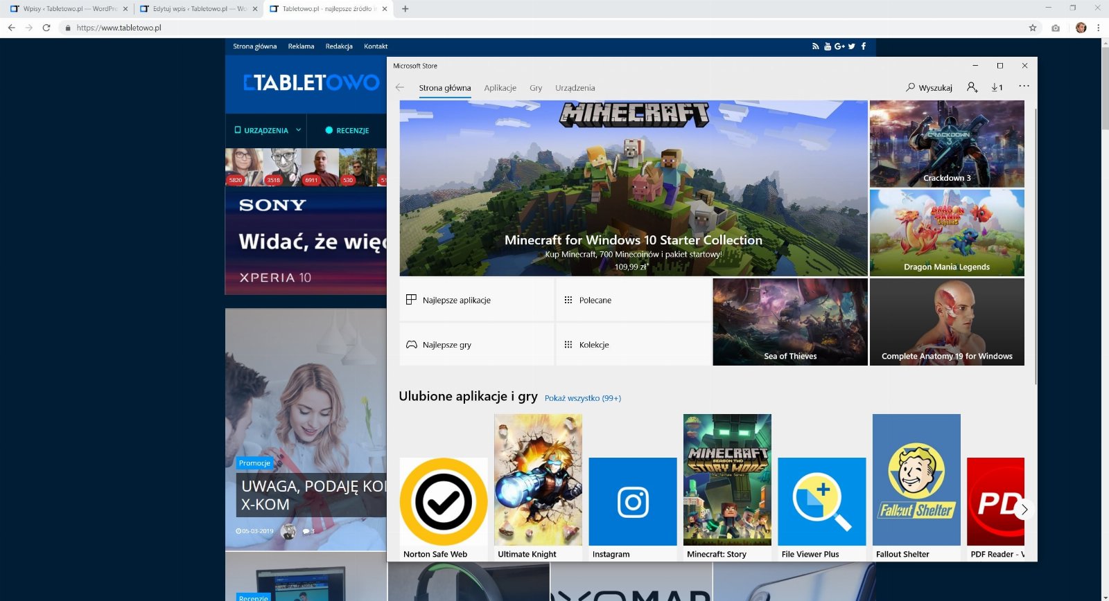Open the Sea of Thieves tile
The height and width of the screenshot is (601, 1109).
pyautogui.click(x=790, y=322)
